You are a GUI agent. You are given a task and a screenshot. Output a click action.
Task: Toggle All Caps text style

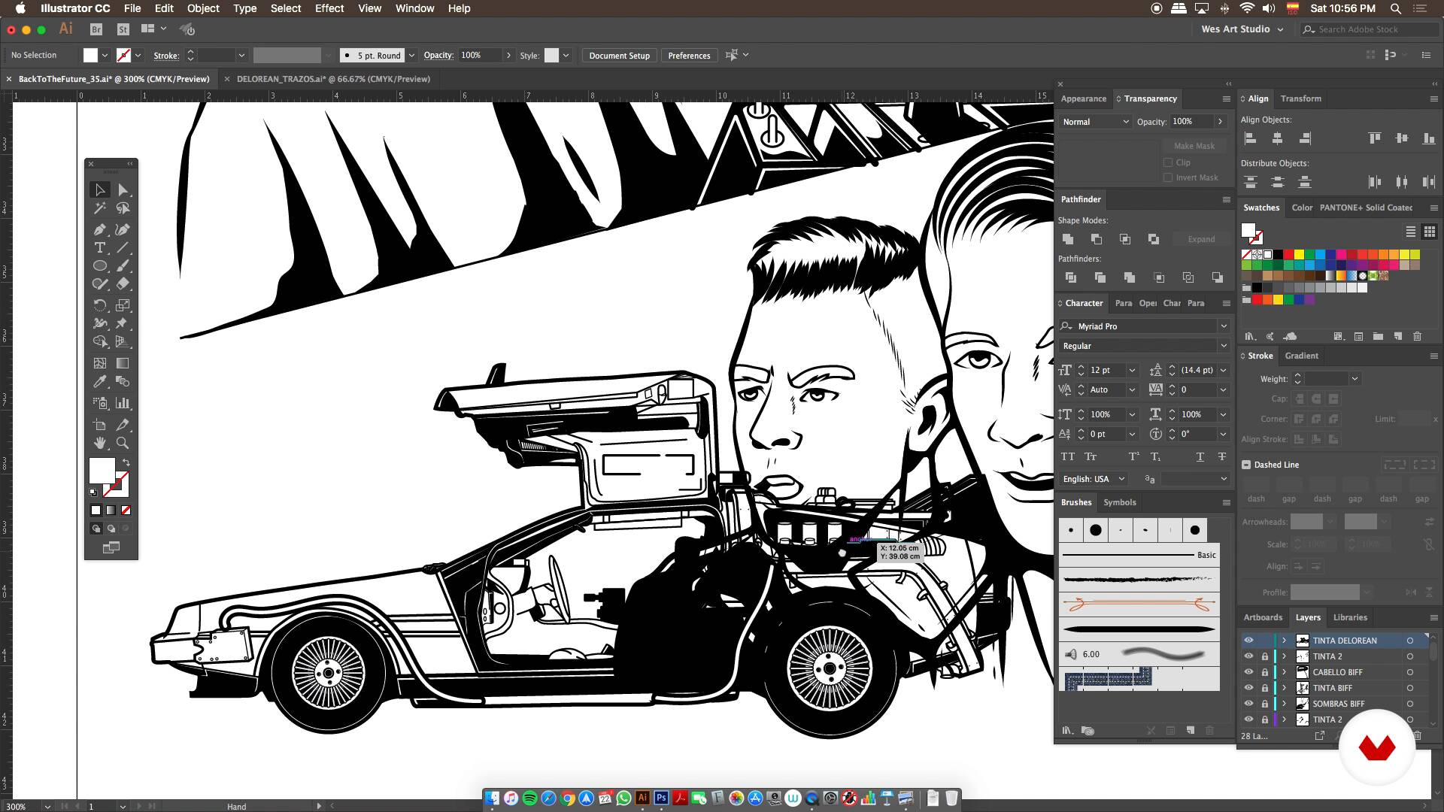click(1067, 456)
